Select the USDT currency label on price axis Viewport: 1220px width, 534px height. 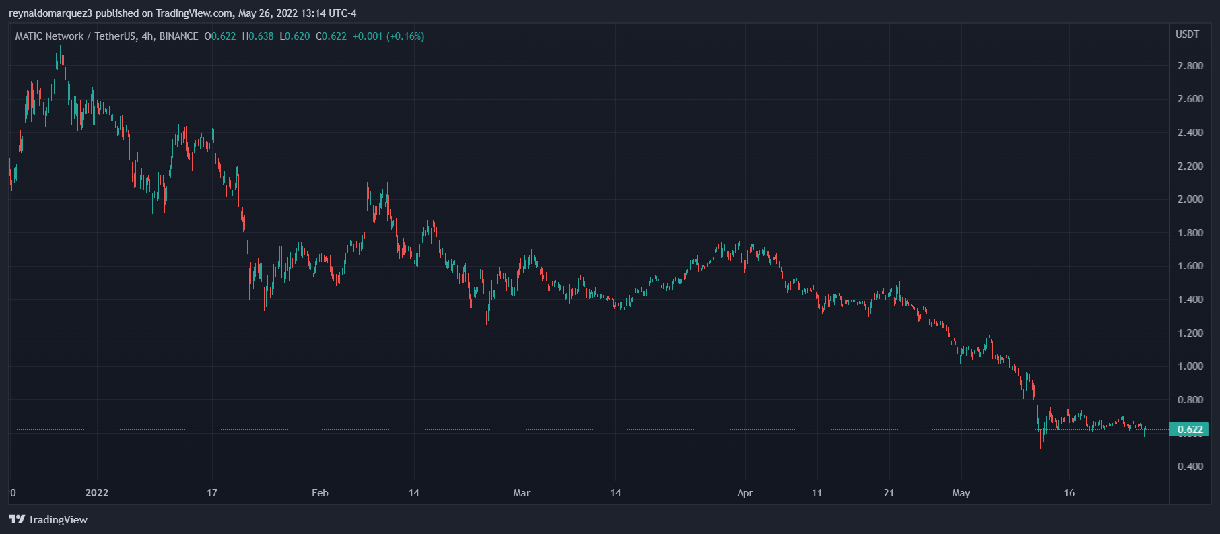pyautogui.click(x=1187, y=34)
